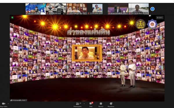The height and width of the screenshot is (108, 174).
Task: Open the Chat panel with unread badge
Action: pyautogui.click(x=91, y=105)
